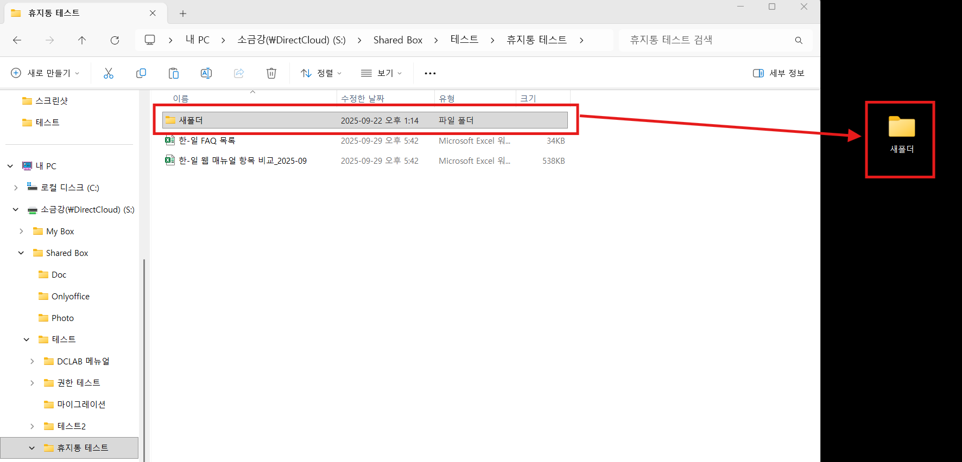Click the 휴지통 테스트 검색 search box

[x=706, y=40]
